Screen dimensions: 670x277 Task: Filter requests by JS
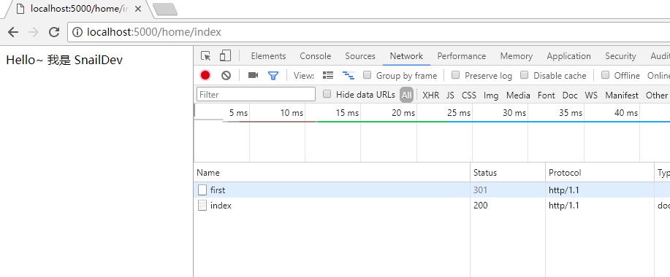[x=450, y=95]
